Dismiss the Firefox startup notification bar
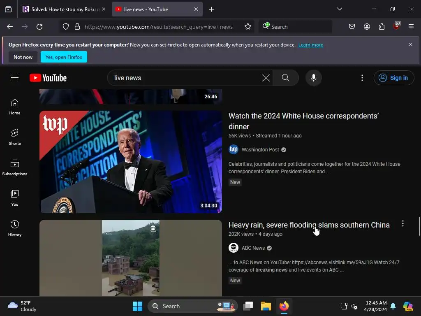421x316 pixels. pos(411,44)
